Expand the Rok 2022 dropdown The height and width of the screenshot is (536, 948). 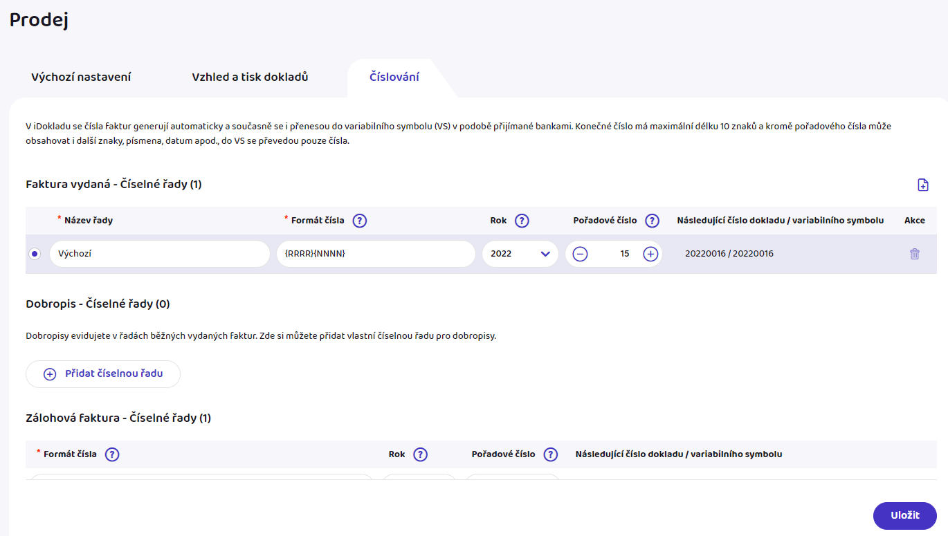(520, 254)
